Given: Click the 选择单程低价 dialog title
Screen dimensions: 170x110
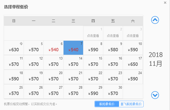Looking at the screenshot, I should click(16, 7).
